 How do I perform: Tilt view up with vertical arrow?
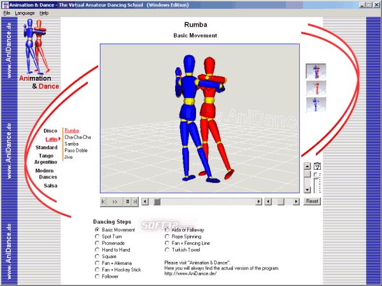click(308, 167)
